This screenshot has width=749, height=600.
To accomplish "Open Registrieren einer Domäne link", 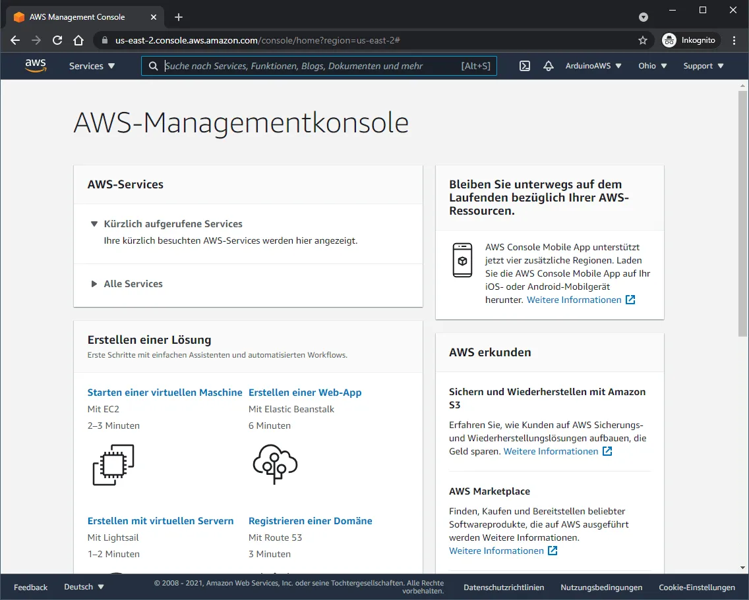I will 310,521.
